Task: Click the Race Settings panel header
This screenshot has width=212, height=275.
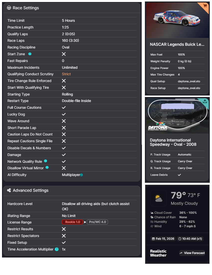Action: pos(26,8)
